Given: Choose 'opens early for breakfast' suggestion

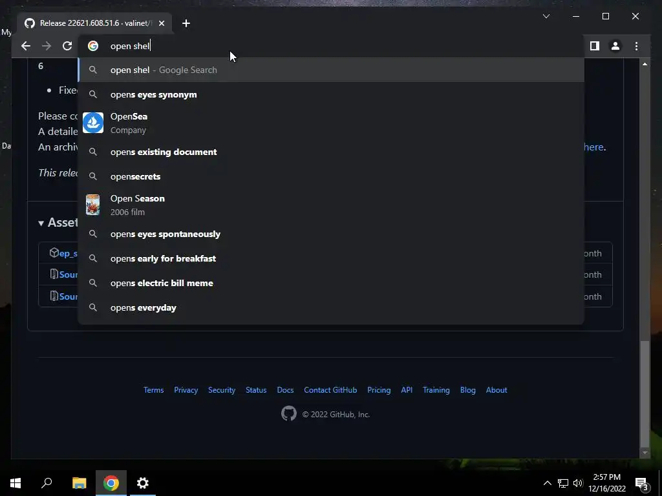Looking at the screenshot, I should pyautogui.click(x=332, y=258).
